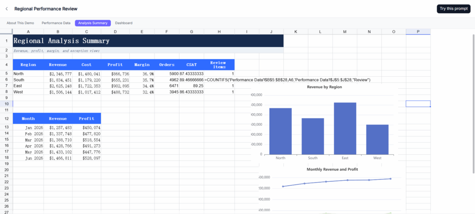Click the Region header cell
The height and width of the screenshot is (214, 475).
28,65
